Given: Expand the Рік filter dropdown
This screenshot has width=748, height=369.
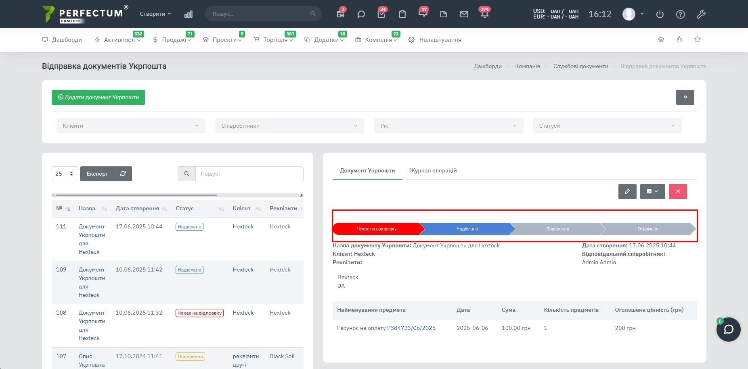Looking at the screenshot, I should pos(449,126).
